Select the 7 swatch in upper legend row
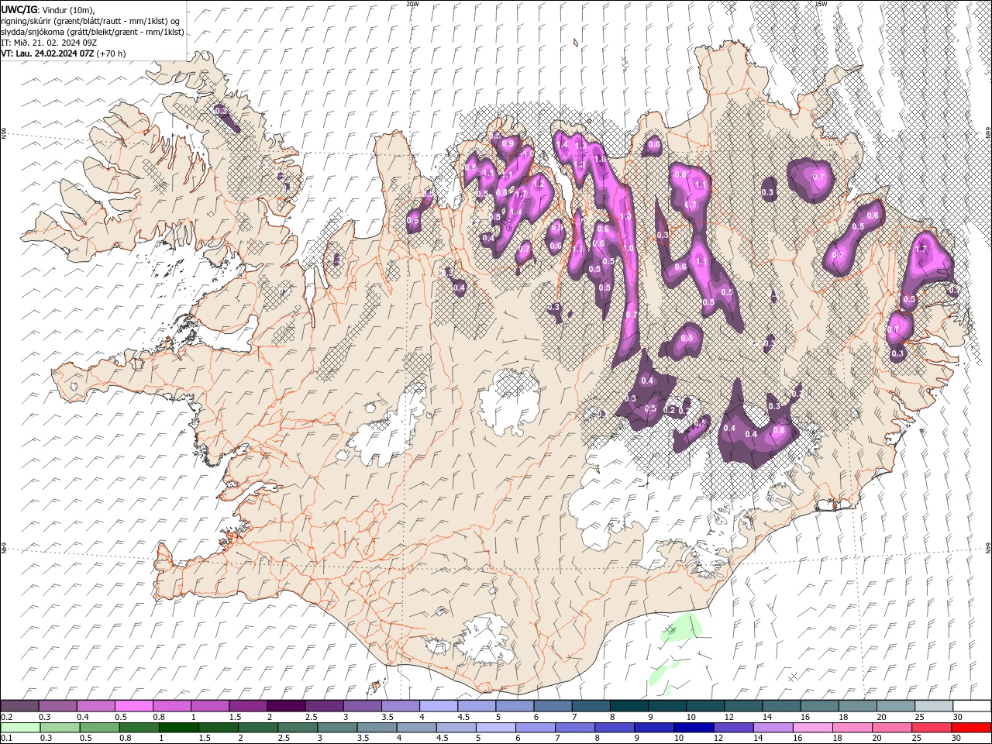The image size is (992, 744). (591, 706)
